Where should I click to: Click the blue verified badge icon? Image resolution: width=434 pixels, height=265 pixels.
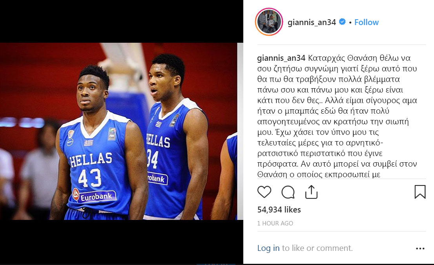[343, 22]
